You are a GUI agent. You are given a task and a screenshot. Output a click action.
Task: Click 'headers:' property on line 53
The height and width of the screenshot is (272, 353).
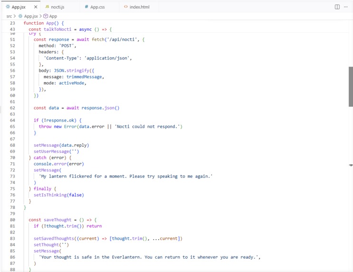48,52
